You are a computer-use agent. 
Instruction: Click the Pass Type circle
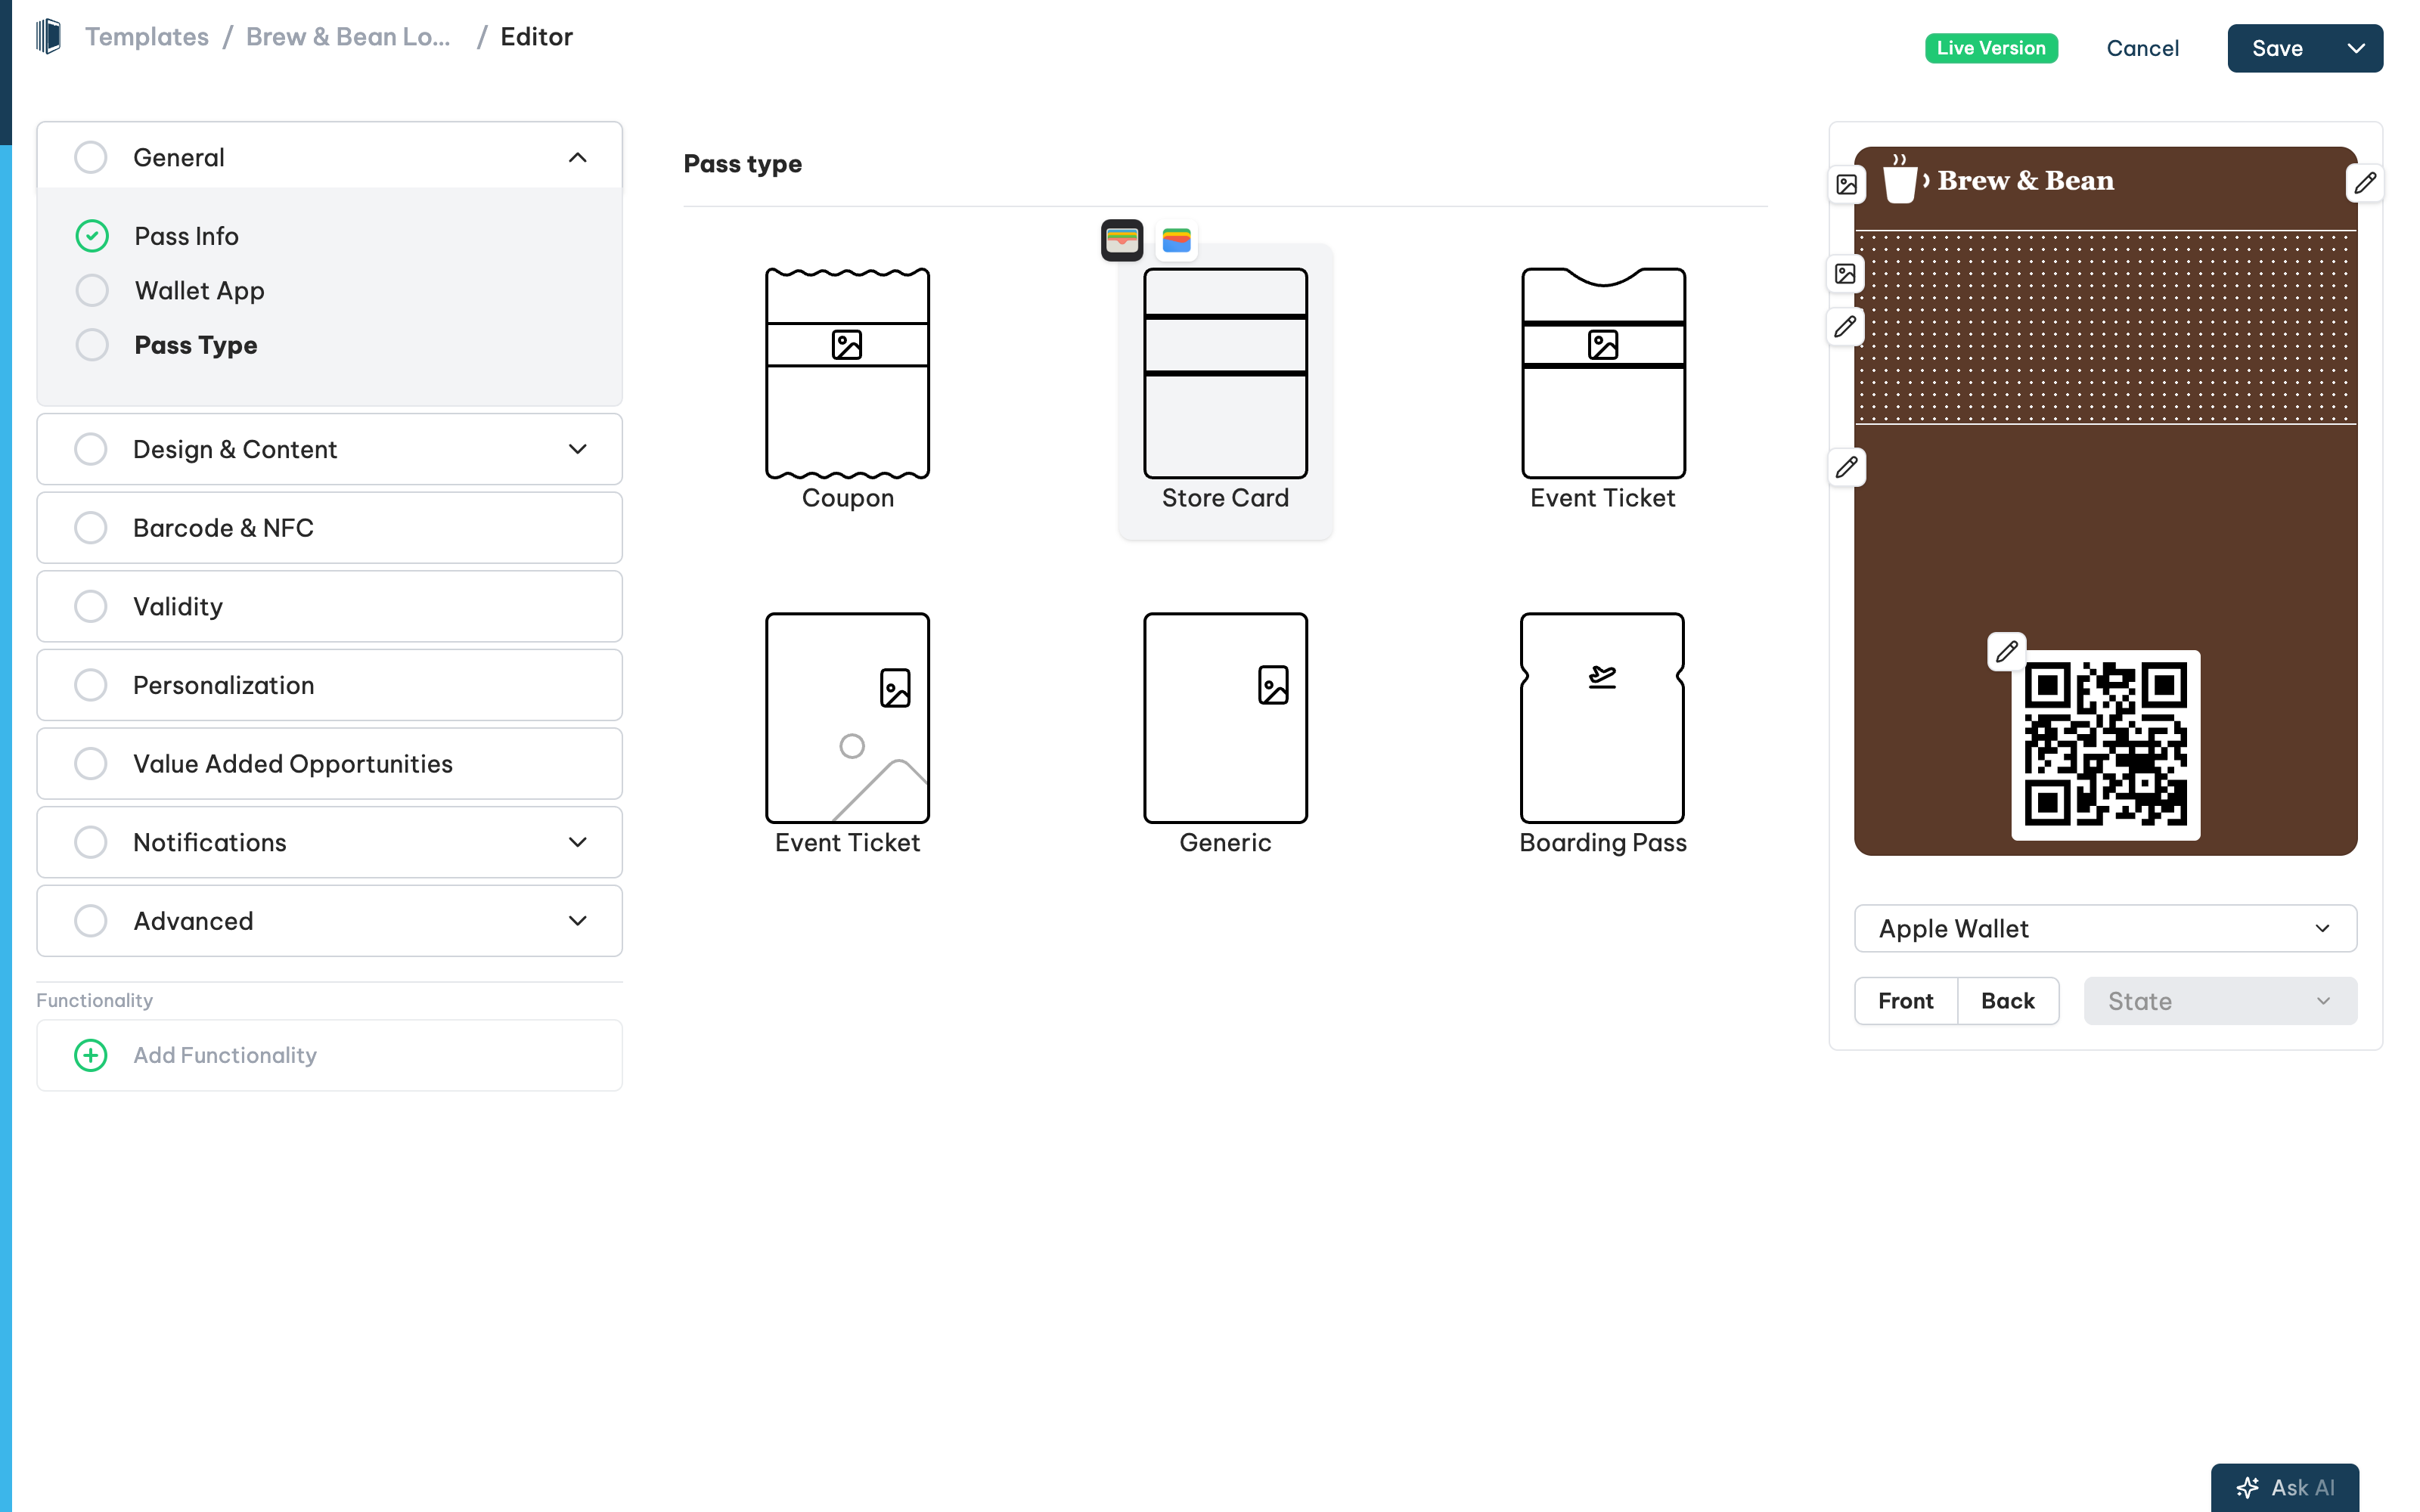[x=92, y=345]
